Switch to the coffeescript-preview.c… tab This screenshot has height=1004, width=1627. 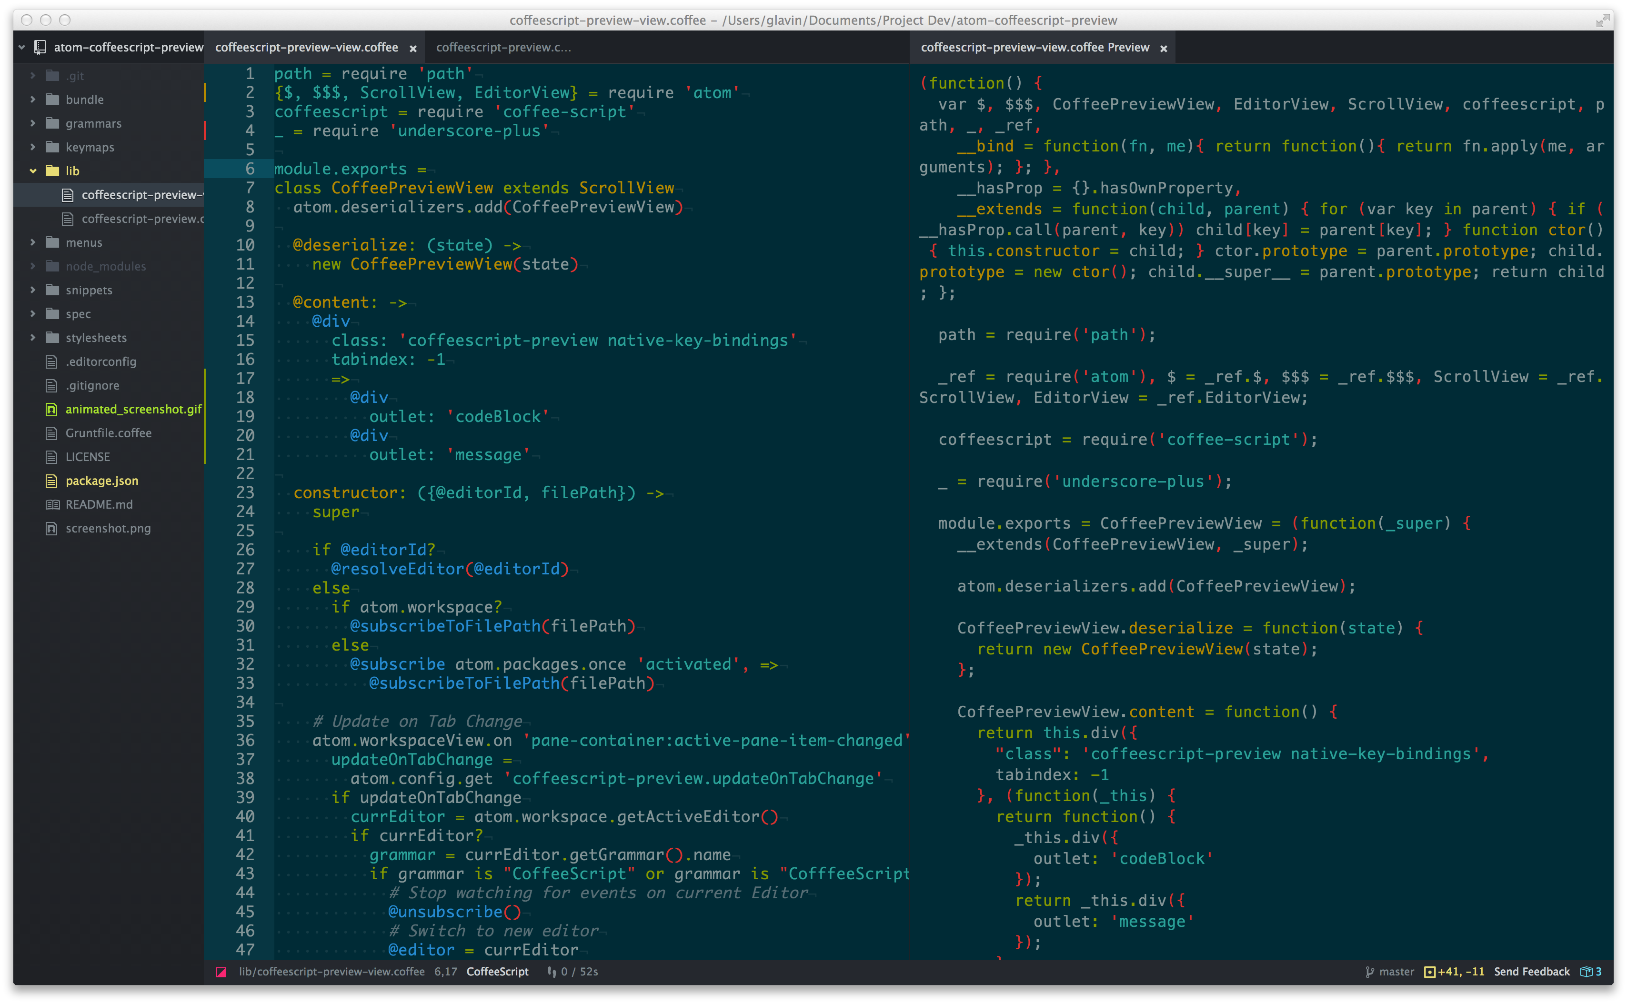(503, 47)
